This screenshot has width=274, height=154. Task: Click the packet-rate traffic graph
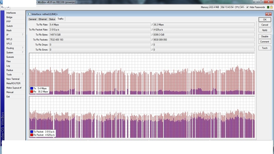tap(142, 117)
